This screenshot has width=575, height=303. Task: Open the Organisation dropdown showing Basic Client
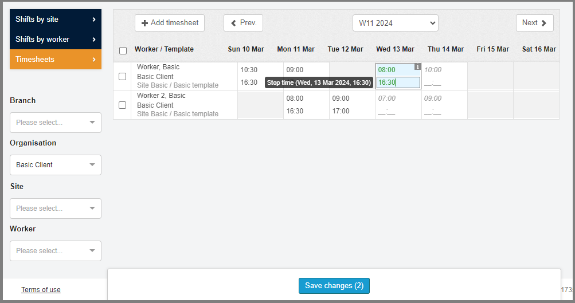tap(56, 165)
